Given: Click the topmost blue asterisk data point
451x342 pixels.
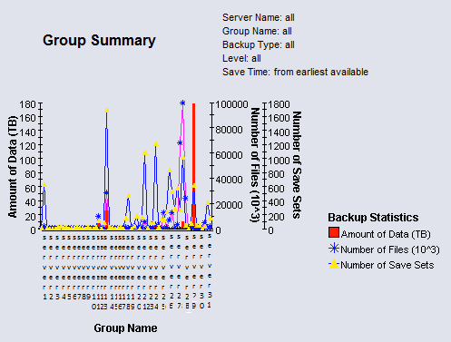Looking at the screenshot, I should pyautogui.click(x=182, y=103).
